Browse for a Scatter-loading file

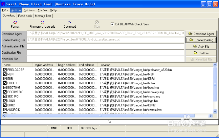click(x=201, y=40)
